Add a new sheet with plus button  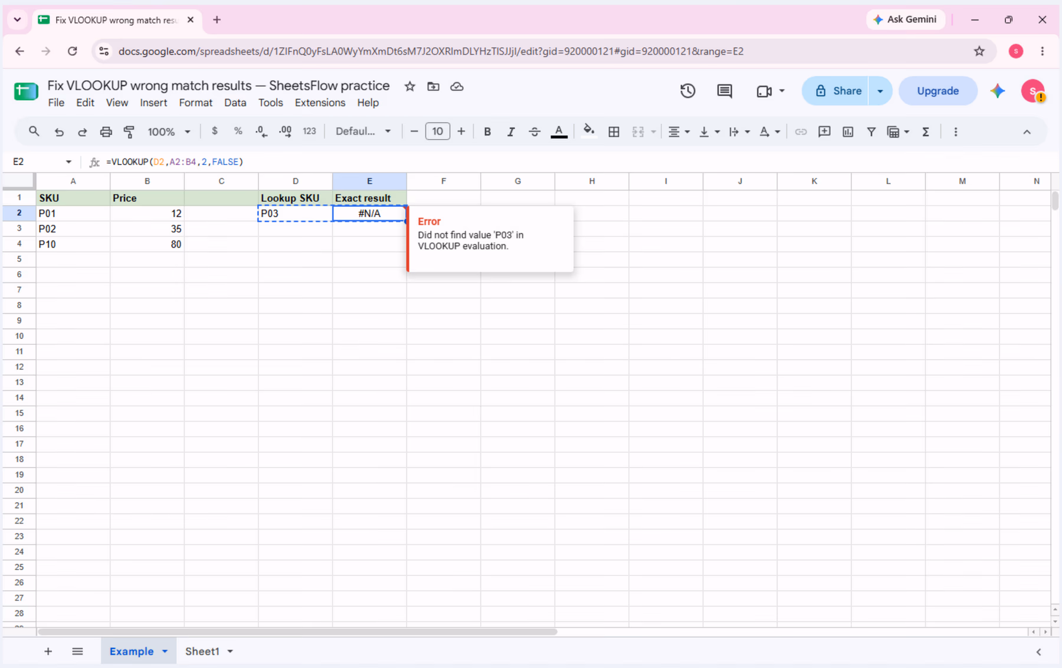(48, 651)
